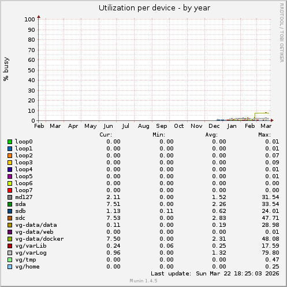Select the md127 legend label
Screen dimensions: 287x287
pyautogui.click(x=24, y=197)
